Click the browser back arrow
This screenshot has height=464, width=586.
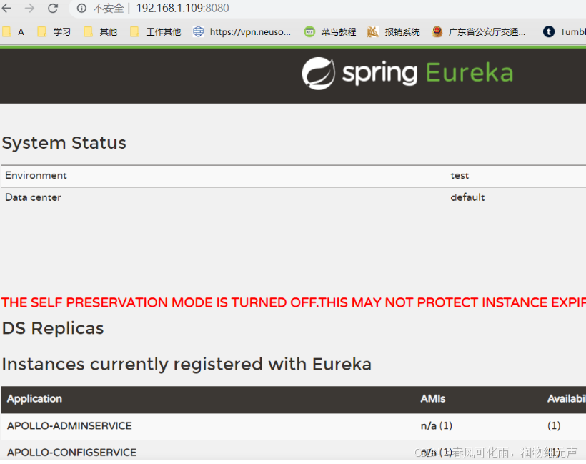pyautogui.click(x=6, y=9)
